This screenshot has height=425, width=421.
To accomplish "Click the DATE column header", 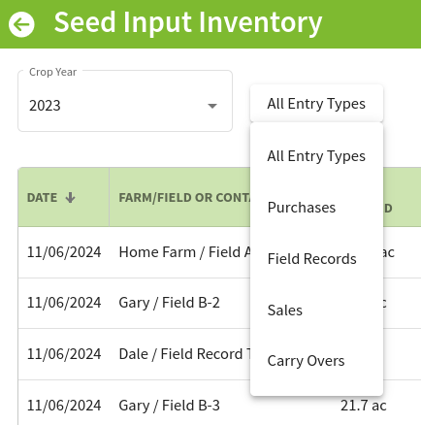I will [64, 197].
